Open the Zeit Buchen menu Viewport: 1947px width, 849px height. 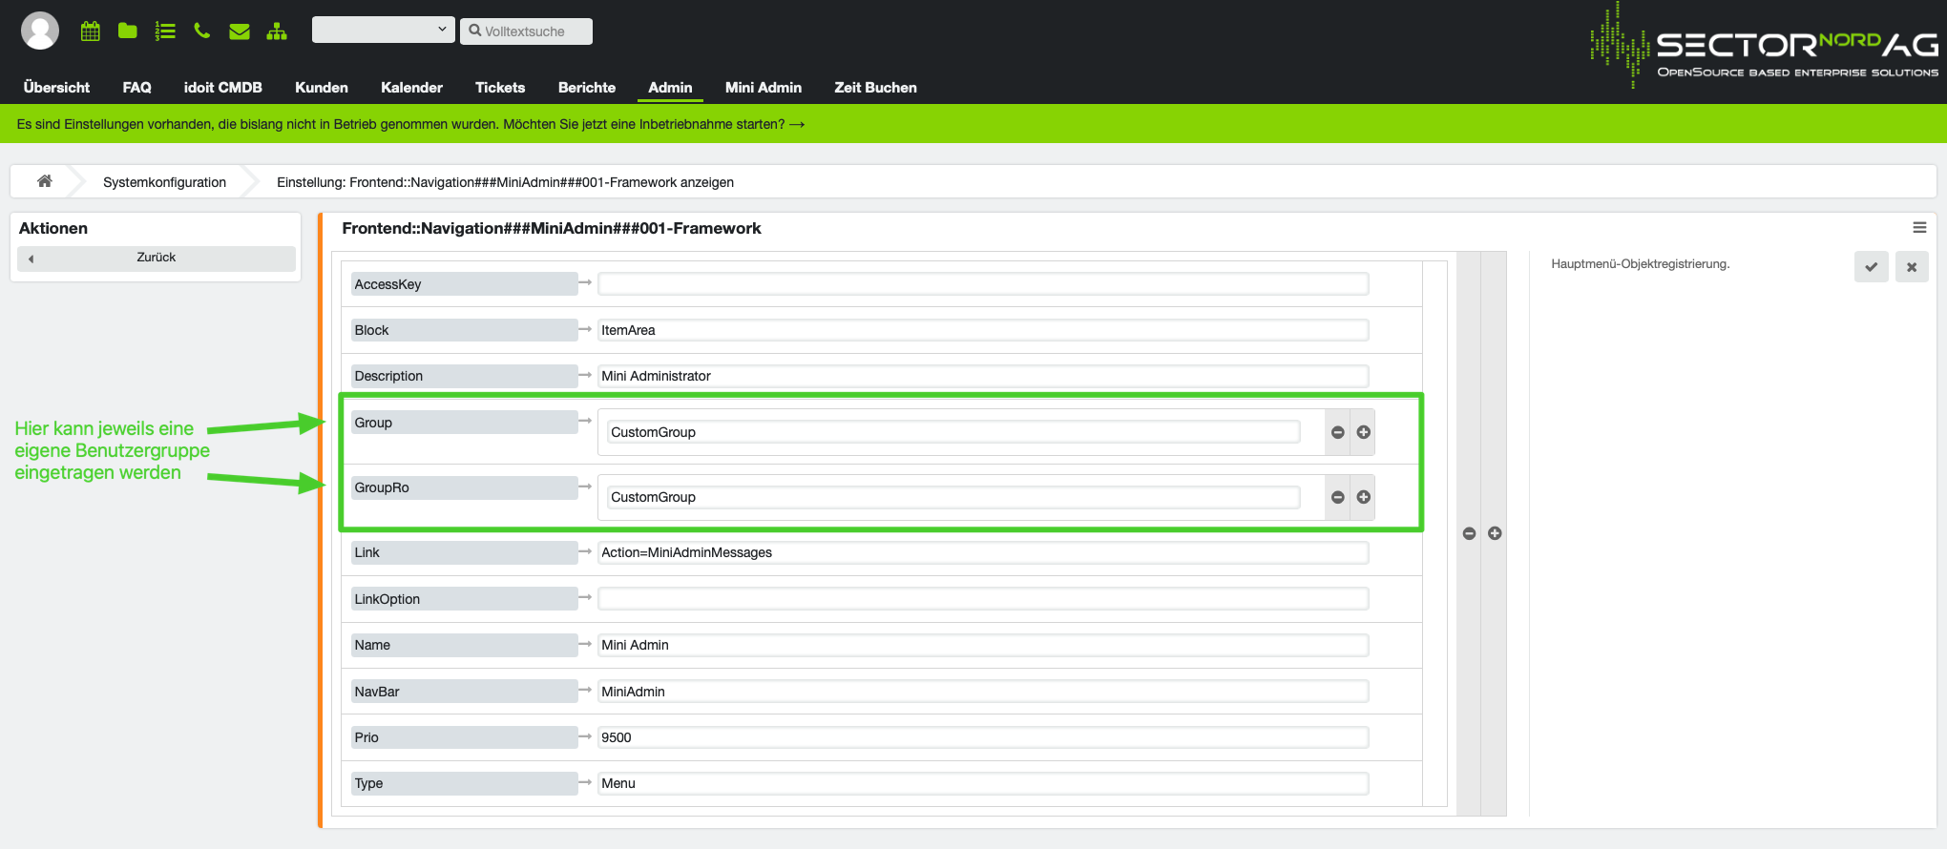(x=875, y=87)
